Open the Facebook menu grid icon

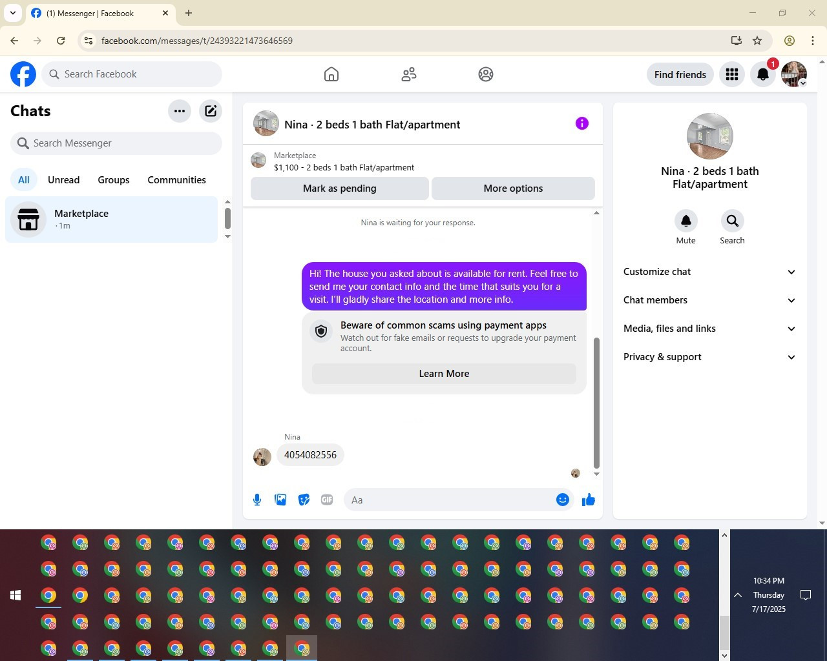pyautogui.click(x=732, y=74)
